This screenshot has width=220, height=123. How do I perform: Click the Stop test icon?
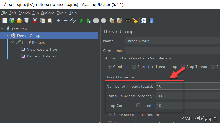tap(96, 21)
